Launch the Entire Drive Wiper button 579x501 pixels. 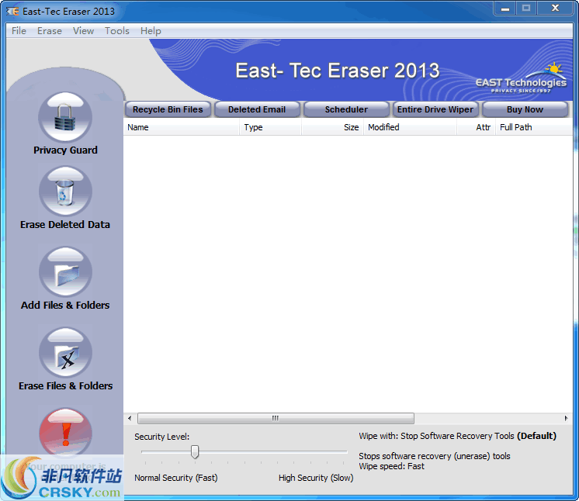435,109
